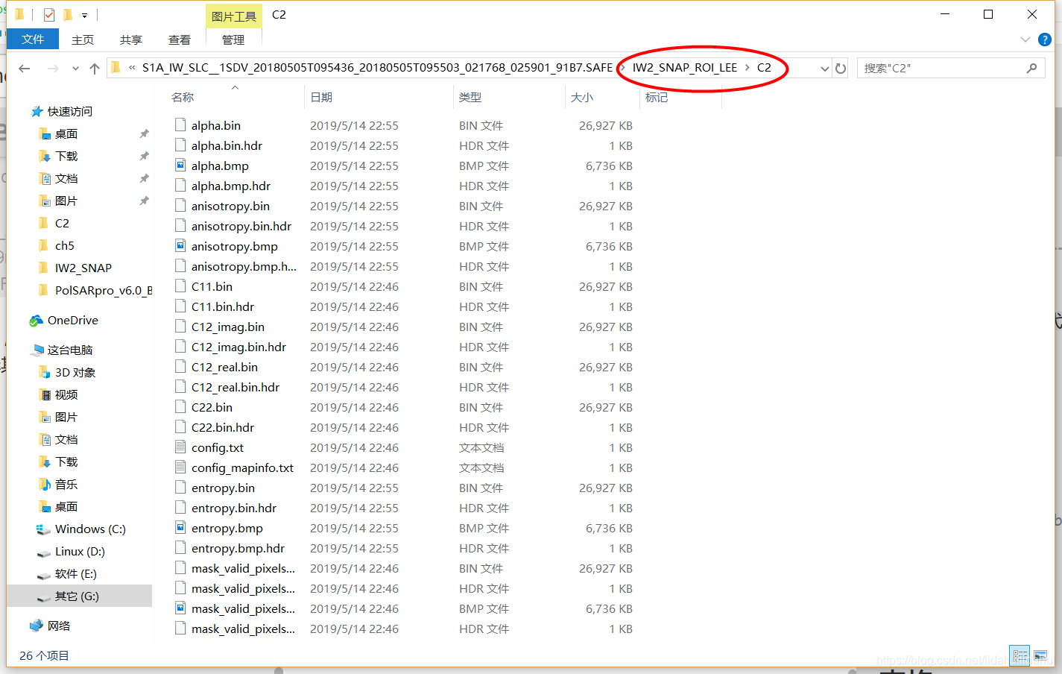Select the C22.bin file
The image size is (1062, 674).
click(212, 407)
